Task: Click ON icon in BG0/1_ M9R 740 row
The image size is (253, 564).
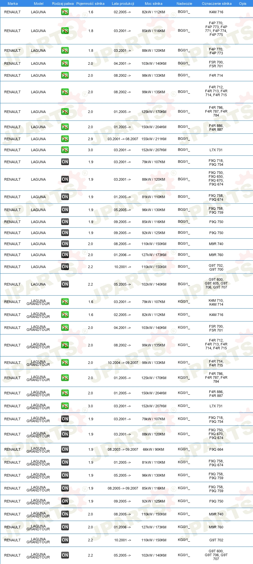Action: (x=65, y=244)
